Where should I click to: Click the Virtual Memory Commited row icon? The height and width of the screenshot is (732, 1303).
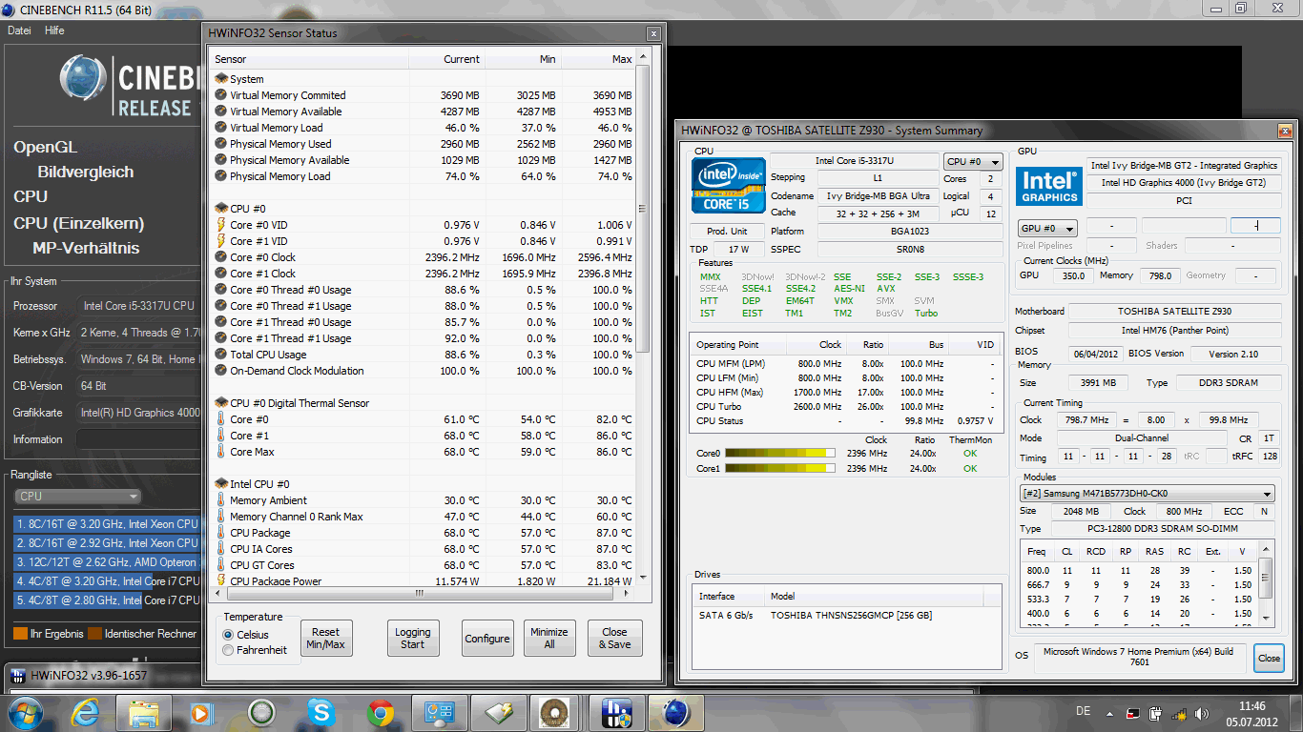point(221,95)
